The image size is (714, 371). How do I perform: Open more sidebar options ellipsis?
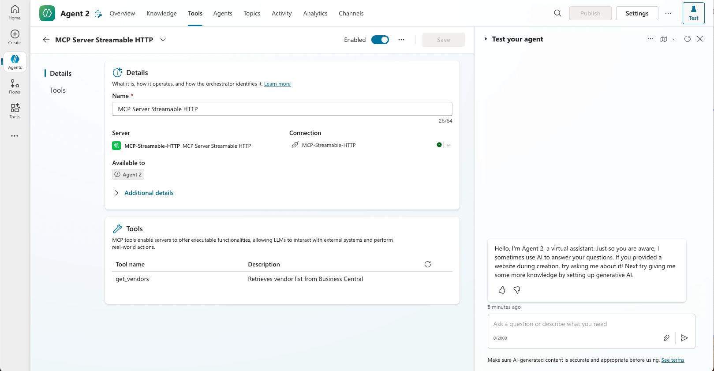(x=15, y=136)
